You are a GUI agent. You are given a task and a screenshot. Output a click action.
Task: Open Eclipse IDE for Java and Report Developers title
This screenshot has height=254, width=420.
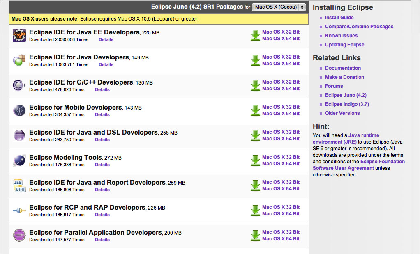(97, 182)
